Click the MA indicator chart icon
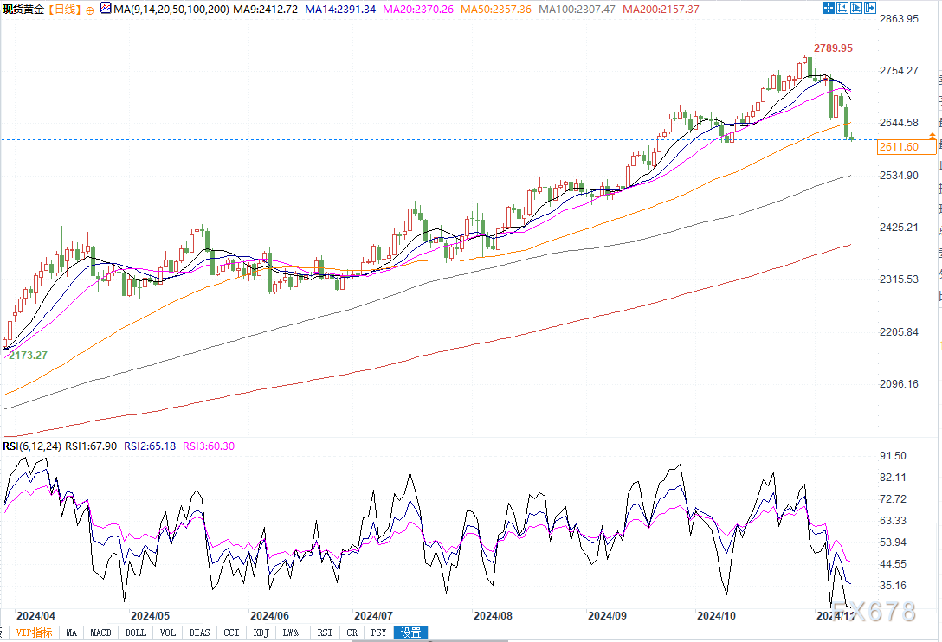This screenshot has height=642, width=942. (x=106, y=9)
